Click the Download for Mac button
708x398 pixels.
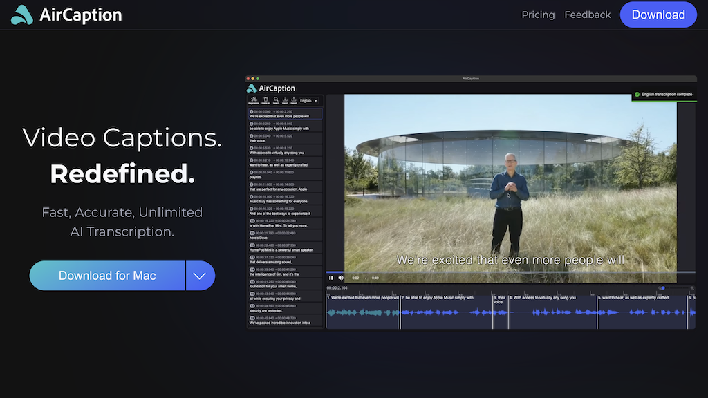click(106, 275)
